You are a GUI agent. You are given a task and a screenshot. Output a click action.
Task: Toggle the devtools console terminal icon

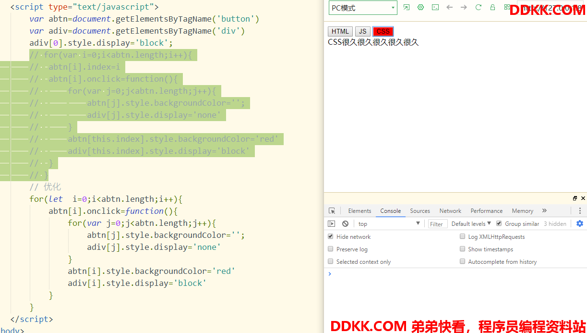coord(435,7)
